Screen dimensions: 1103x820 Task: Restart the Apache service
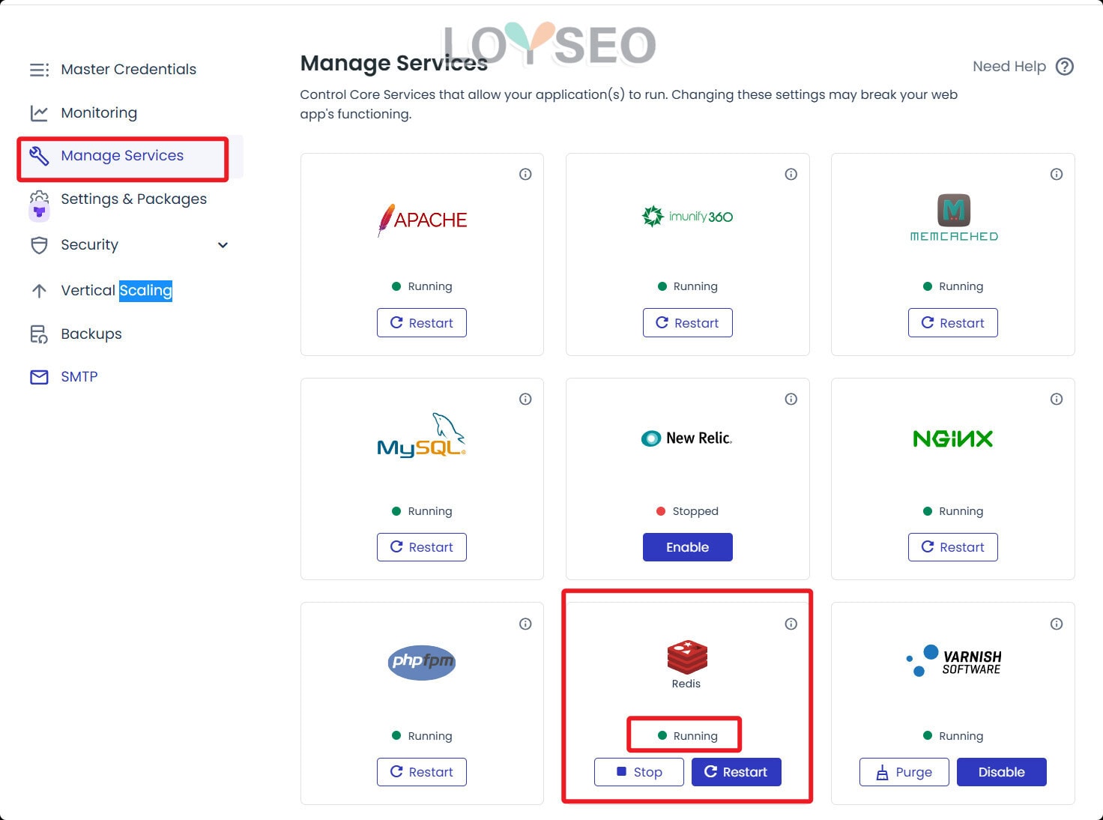tap(422, 322)
